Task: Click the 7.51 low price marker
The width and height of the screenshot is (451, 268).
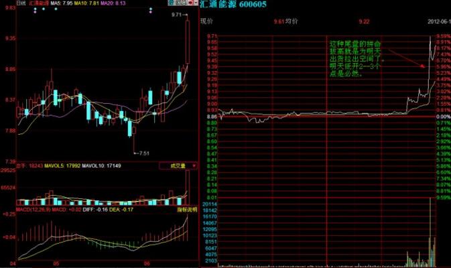Action: pos(143,153)
